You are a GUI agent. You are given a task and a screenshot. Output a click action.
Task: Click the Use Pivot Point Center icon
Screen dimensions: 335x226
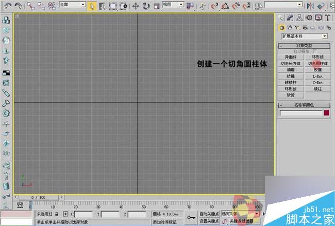190,6
